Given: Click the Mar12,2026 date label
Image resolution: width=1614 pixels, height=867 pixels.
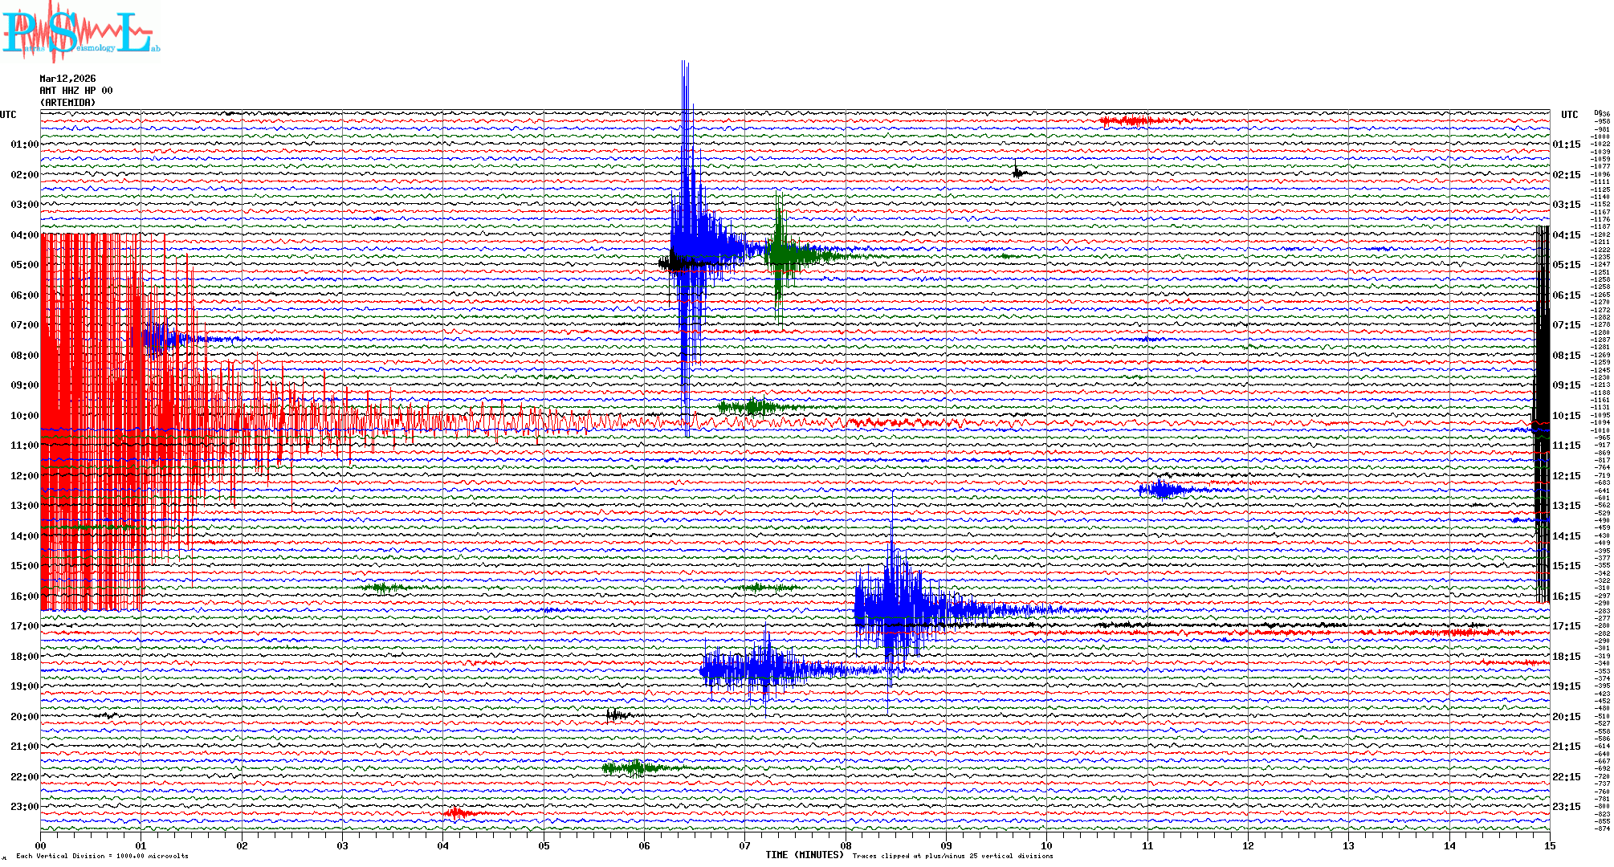Looking at the screenshot, I should coord(67,79).
